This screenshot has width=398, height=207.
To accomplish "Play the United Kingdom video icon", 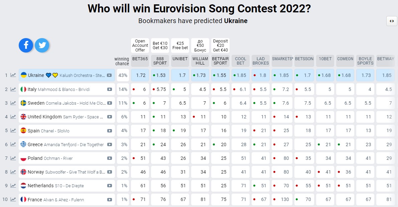I will tap(109, 117).
